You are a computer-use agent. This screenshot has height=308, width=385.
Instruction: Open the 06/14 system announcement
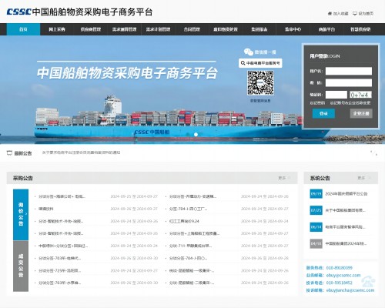345,227
